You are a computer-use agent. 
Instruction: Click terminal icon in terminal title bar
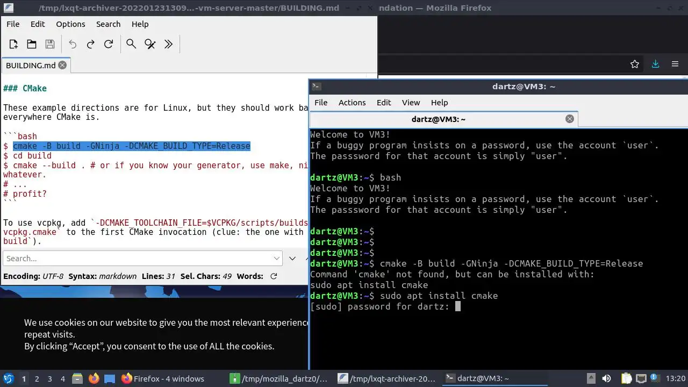pos(317,87)
